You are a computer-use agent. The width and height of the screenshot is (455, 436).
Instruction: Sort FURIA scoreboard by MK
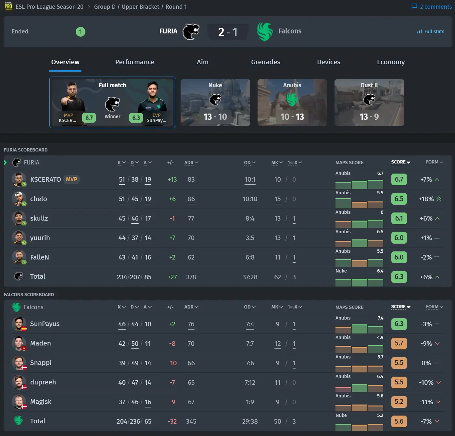(277, 163)
